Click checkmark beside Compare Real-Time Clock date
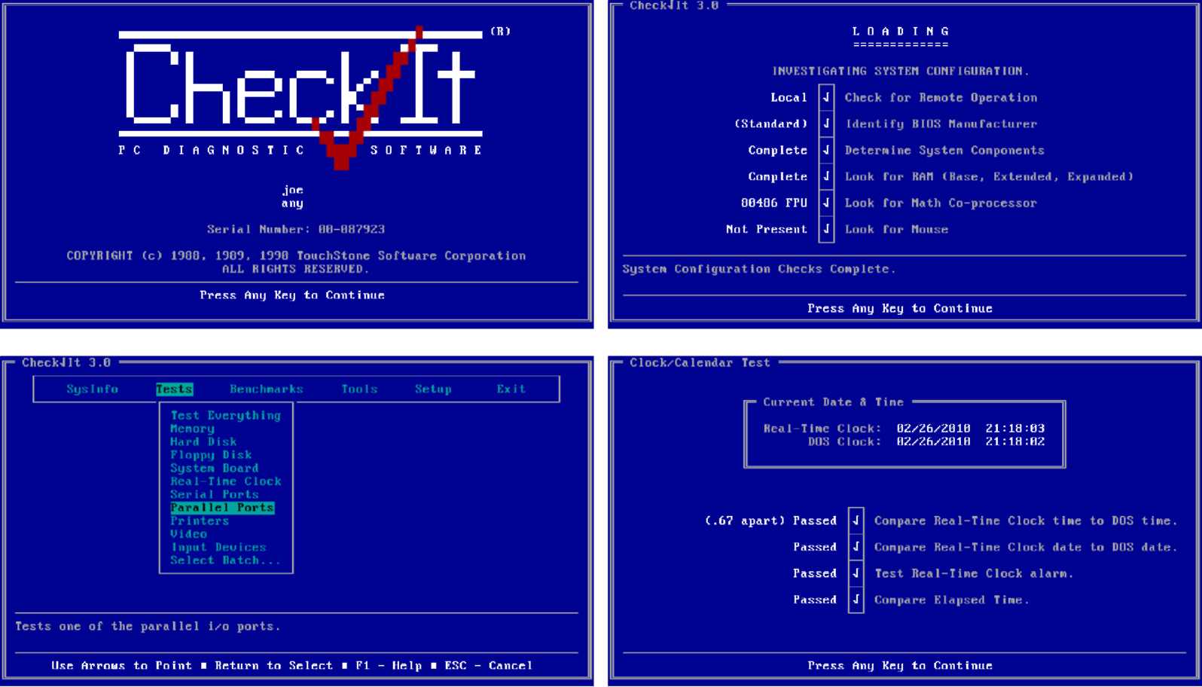 coord(856,547)
